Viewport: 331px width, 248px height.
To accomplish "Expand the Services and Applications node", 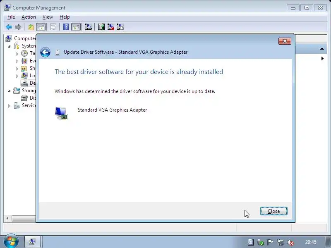I will pos(9,106).
